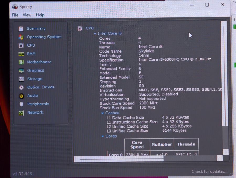The image size is (236, 178).
Task: Click the vertical scrollbar thumb
Action: click(224, 73)
